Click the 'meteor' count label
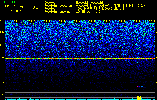 pyautogui.click(x=35, y=8)
